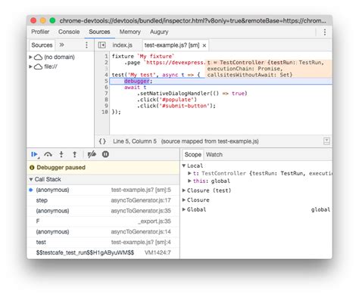Hide navigator sidebar icon
359x297 pixels.
pos(101,45)
